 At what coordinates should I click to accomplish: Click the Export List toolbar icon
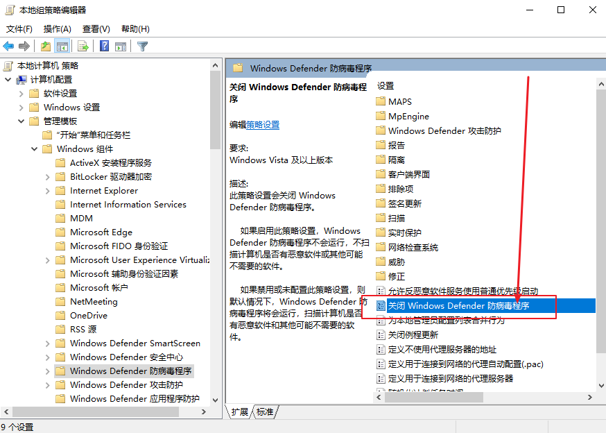pyautogui.click(x=83, y=46)
